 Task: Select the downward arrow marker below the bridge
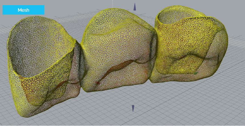(133, 108)
